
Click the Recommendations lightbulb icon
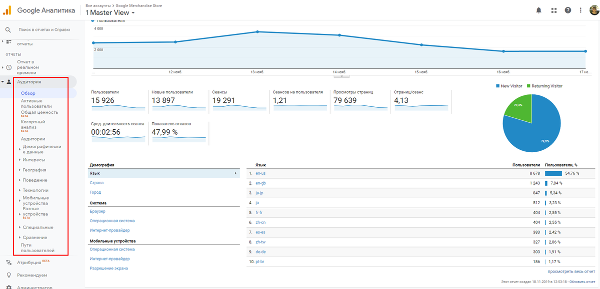[8, 275]
